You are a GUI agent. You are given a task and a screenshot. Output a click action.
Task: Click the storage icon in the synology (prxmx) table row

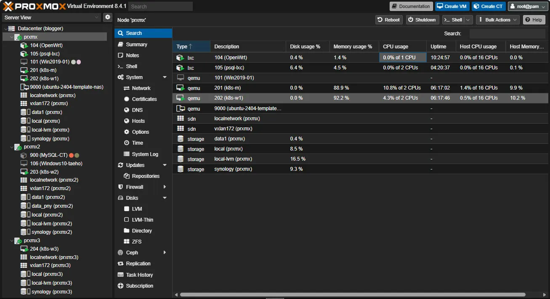pyautogui.click(x=181, y=169)
